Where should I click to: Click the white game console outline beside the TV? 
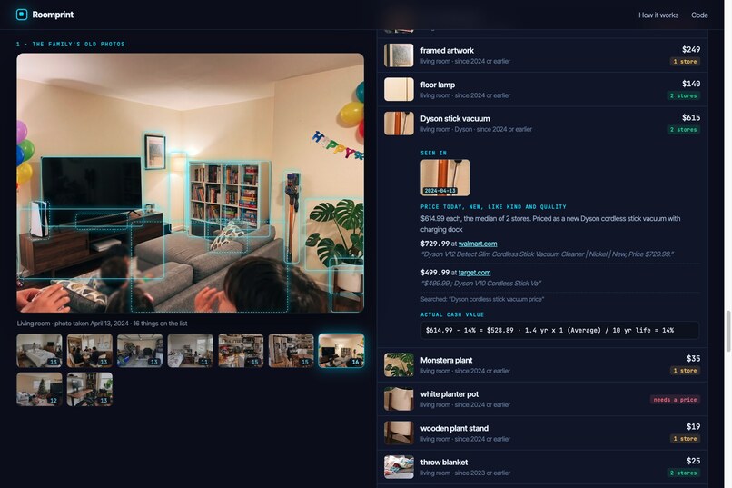(x=40, y=219)
